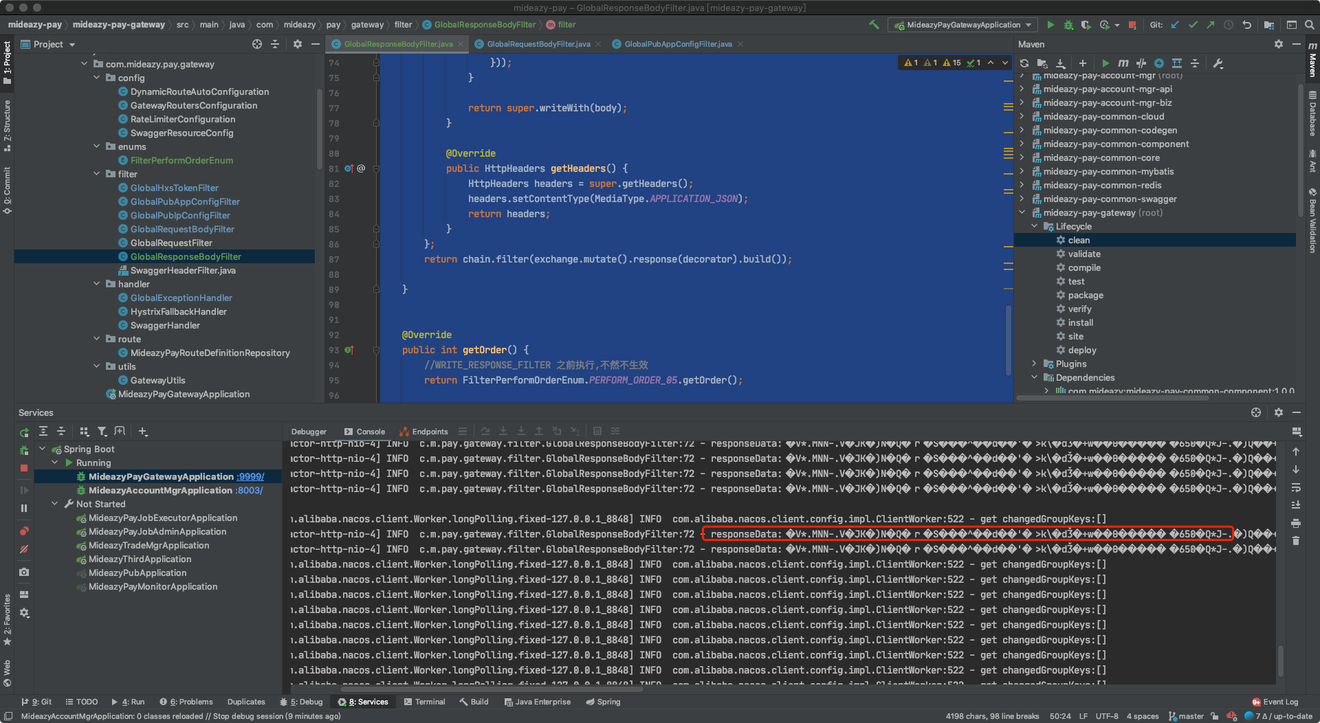Switch to the GlobalPubAppConfigFilter.java editor tab
The image size is (1320, 723).
pyautogui.click(x=678, y=44)
